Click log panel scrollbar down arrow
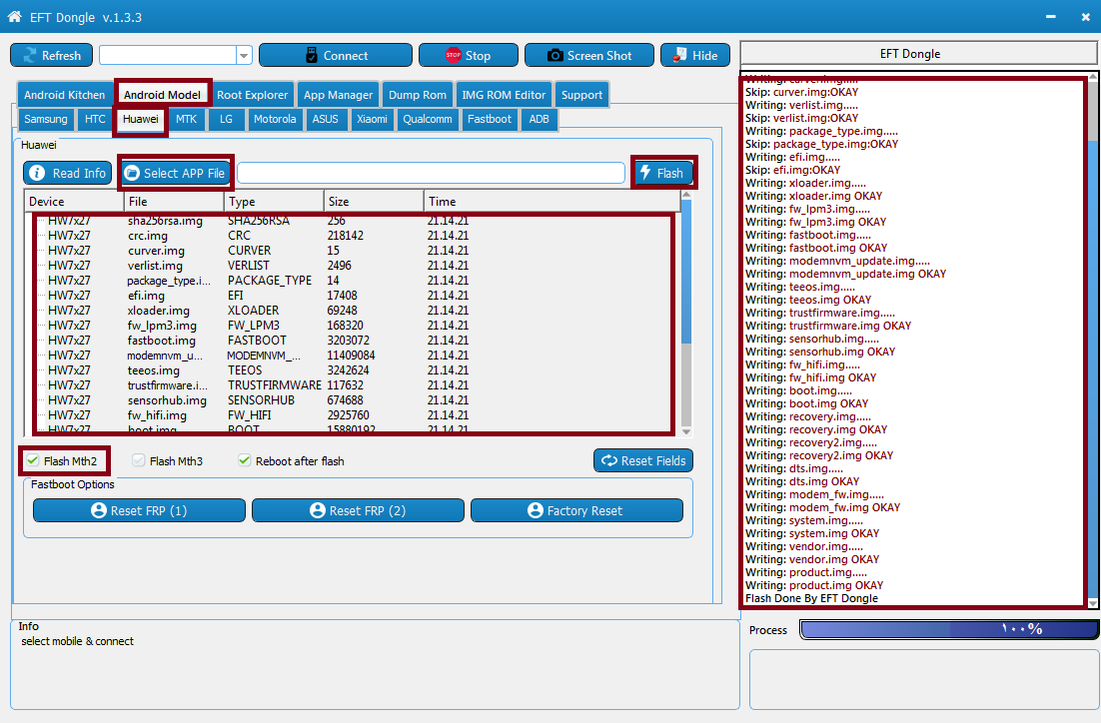Viewport: 1101px width, 723px height. [x=1093, y=603]
